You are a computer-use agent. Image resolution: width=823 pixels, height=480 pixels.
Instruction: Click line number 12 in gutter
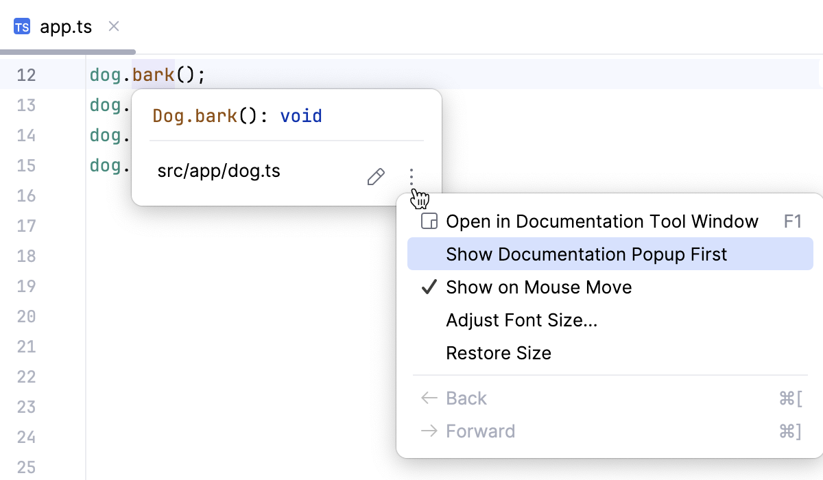pos(27,75)
